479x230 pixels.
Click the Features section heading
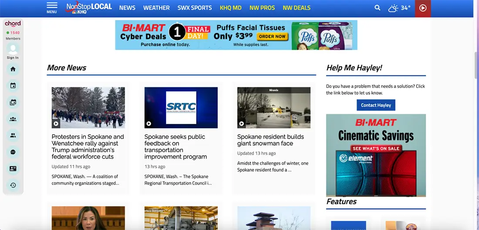tap(341, 202)
